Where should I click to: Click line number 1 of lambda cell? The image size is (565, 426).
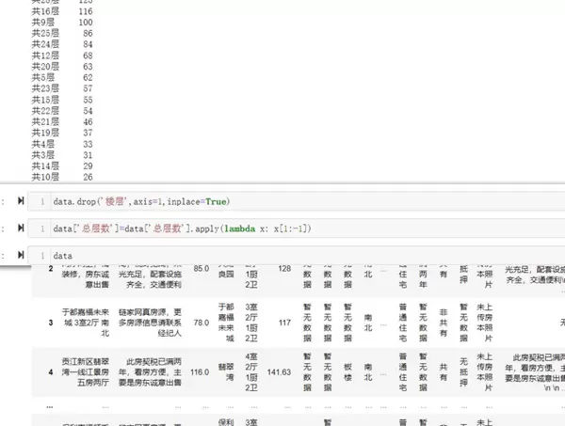(43, 229)
